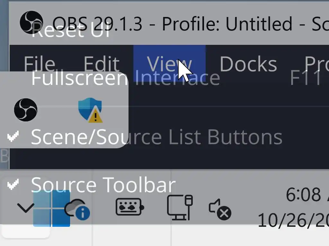The image size is (329, 246).
Task: Open OBS from the tray overflow popup
Action: [26, 110]
